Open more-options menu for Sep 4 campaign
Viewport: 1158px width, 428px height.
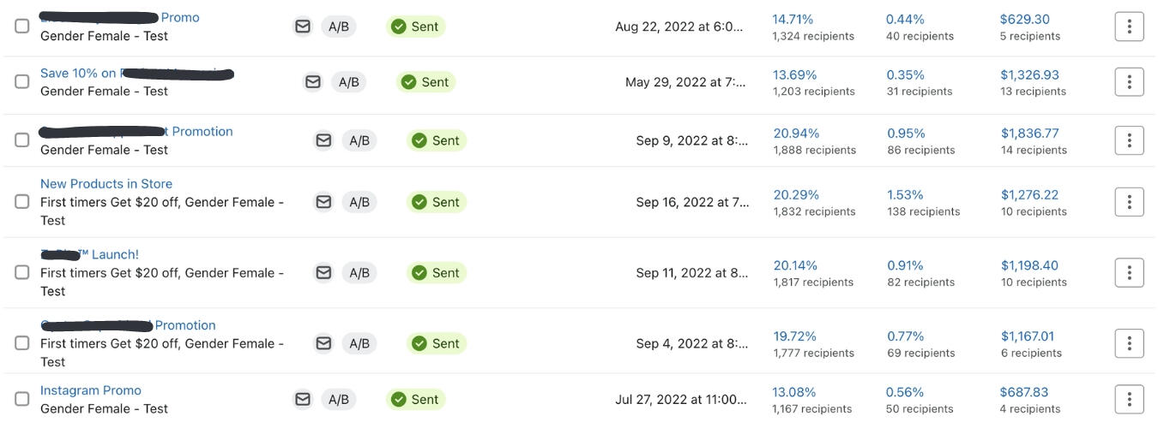[x=1129, y=343]
